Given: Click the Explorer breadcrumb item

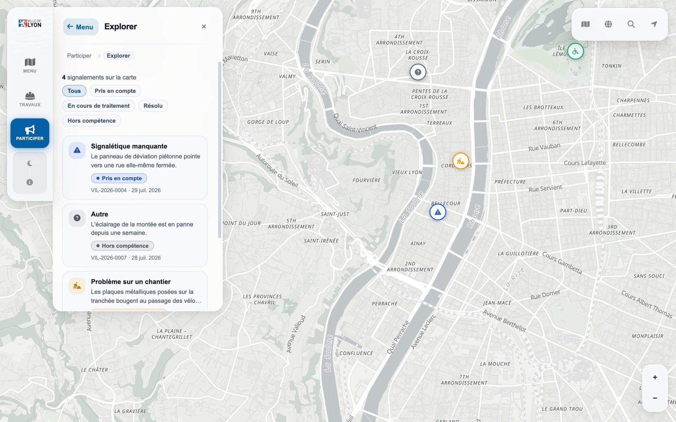Looking at the screenshot, I should pyautogui.click(x=118, y=56).
